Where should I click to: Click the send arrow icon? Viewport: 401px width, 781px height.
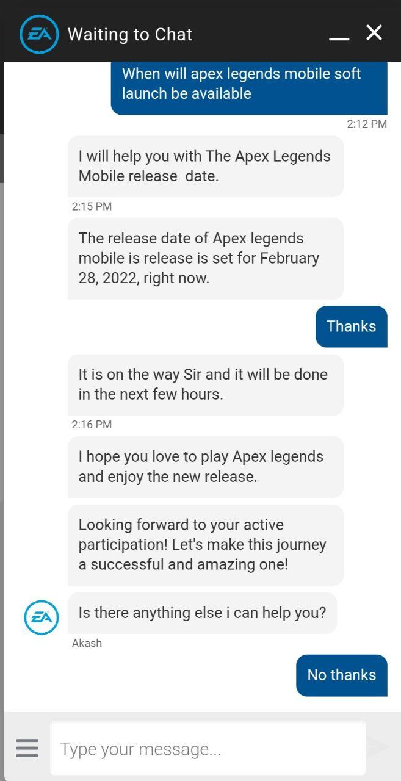pyautogui.click(x=378, y=747)
